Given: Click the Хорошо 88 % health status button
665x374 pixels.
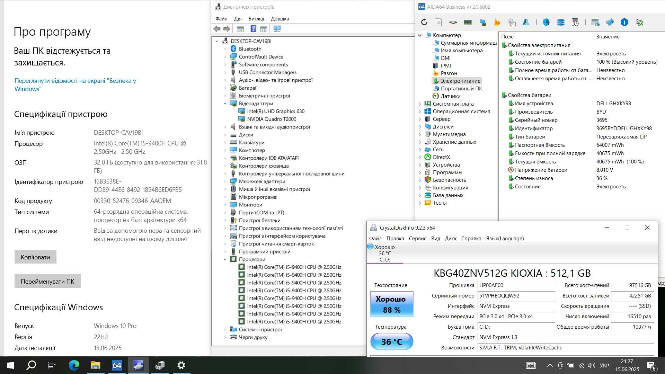Looking at the screenshot, I should pos(392,304).
